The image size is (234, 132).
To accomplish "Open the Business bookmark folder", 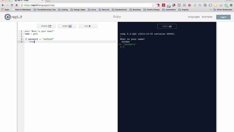I will coord(135,10).
